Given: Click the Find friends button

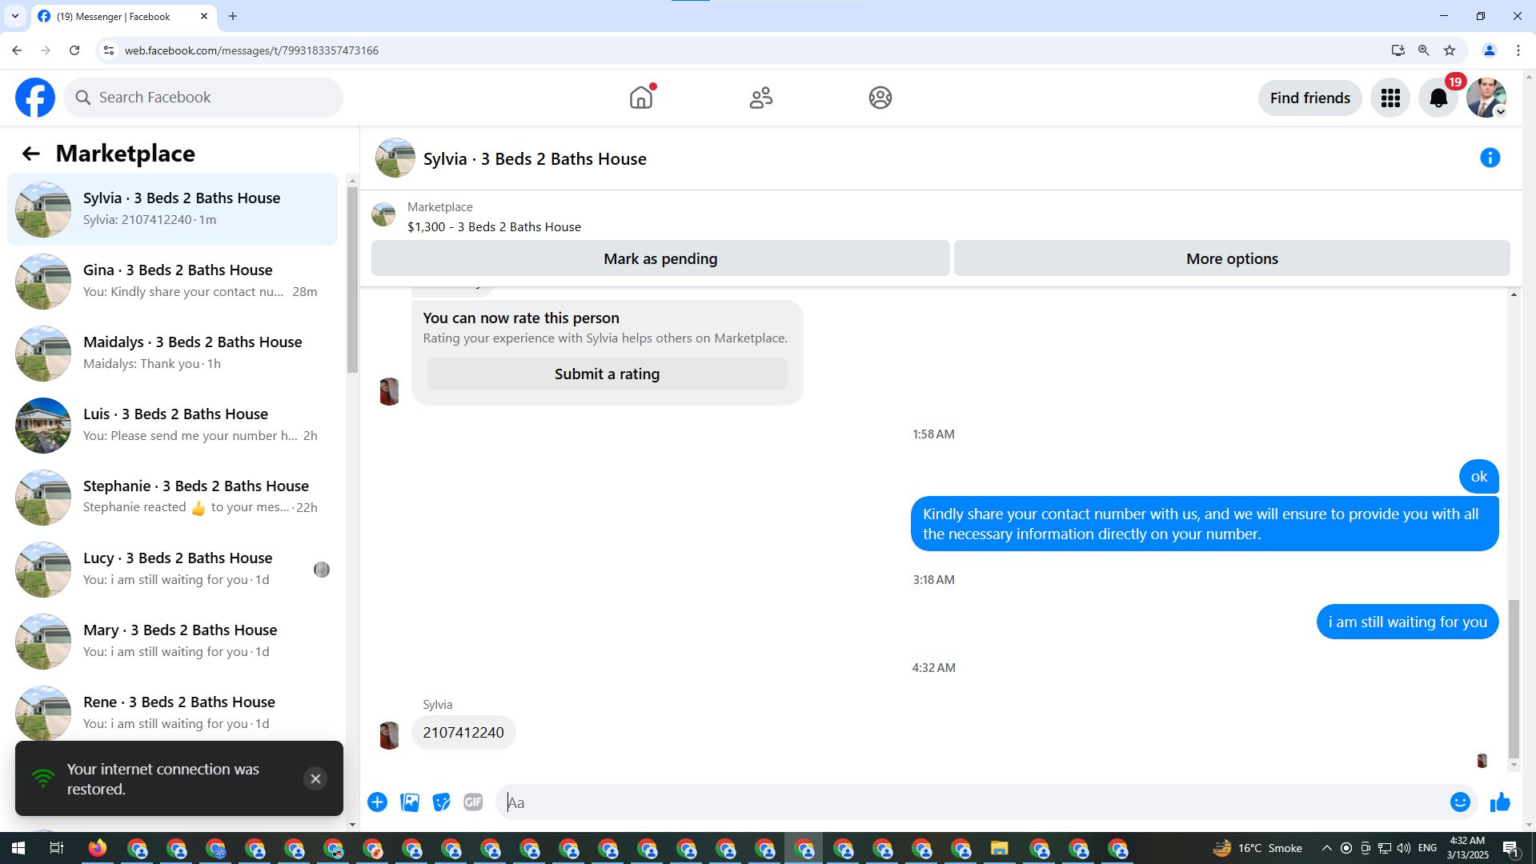Looking at the screenshot, I should pyautogui.click(x=1309, y=98).
